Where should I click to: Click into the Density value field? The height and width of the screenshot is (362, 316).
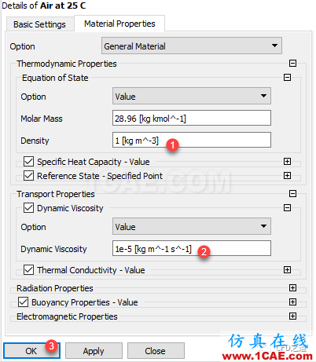coord(192,140)
